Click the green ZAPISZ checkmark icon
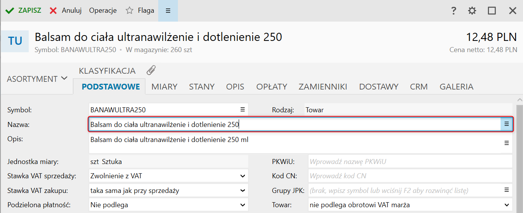This screenshot has height=213, width=523. point(10,10)
